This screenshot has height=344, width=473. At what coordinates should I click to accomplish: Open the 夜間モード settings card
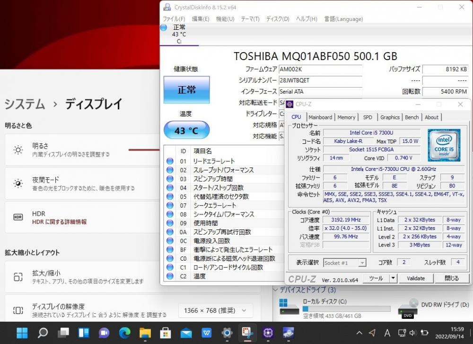[x=82, y=184]
